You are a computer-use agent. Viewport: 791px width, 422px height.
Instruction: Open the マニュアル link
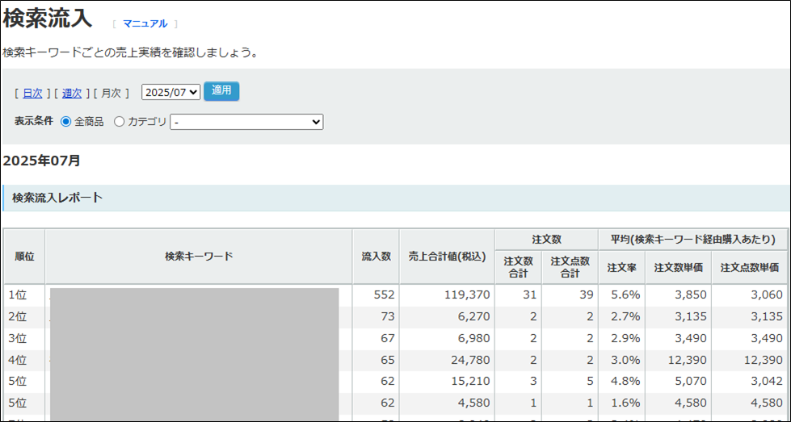click(x=145, y=24)
